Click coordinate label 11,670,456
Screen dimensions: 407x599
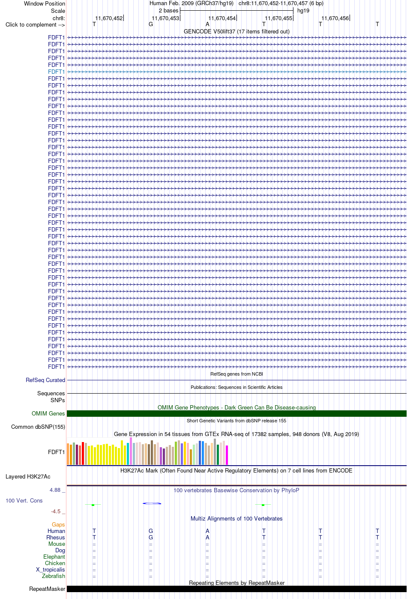point(335,18)
